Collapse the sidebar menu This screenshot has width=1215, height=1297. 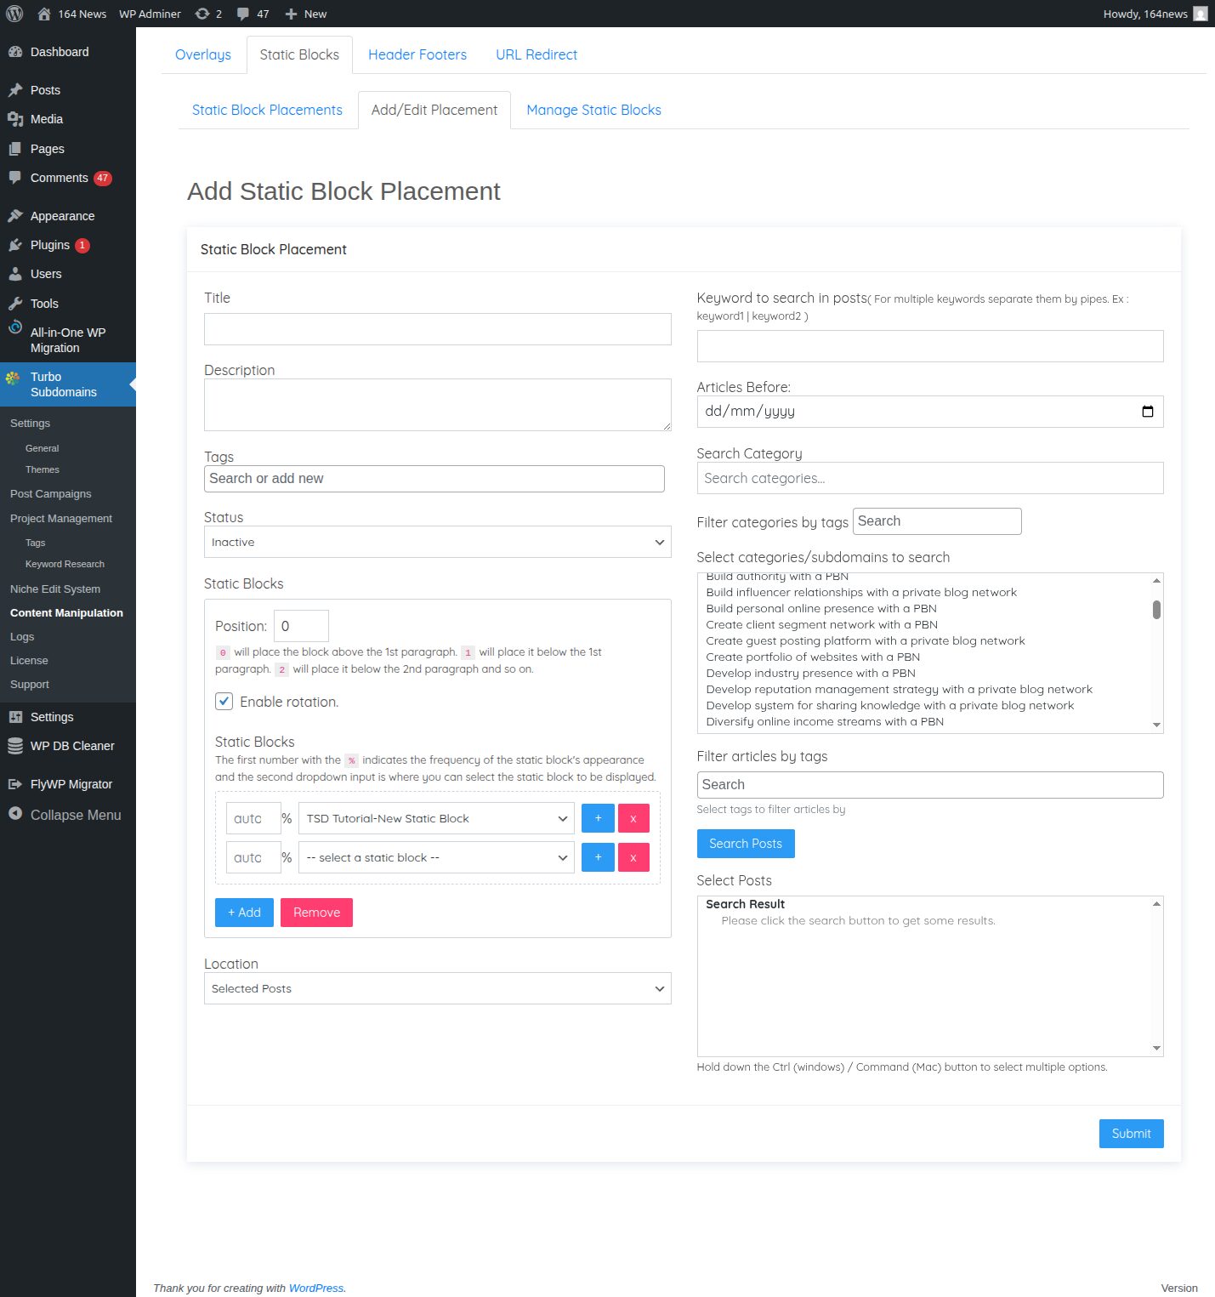(75, 815)
